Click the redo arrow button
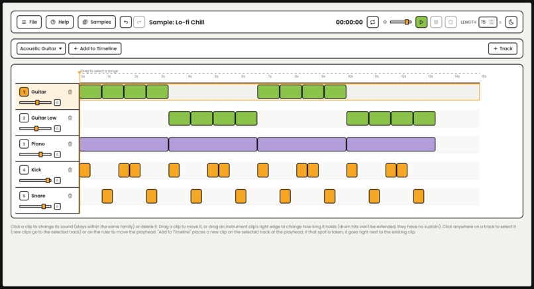 coord(139,22)
